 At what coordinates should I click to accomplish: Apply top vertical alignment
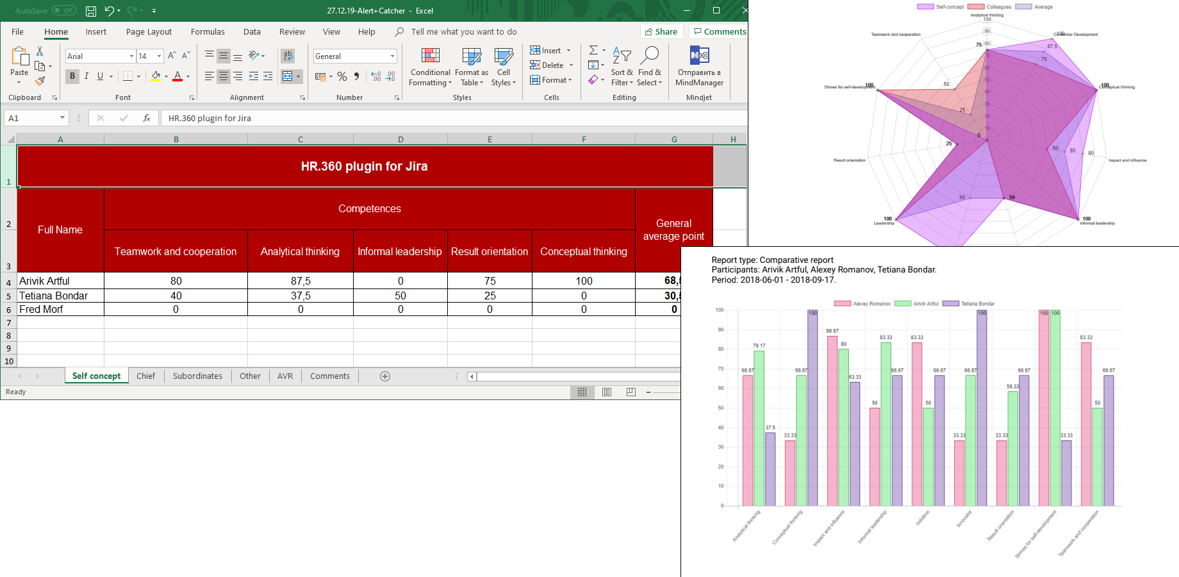[210, 56]
